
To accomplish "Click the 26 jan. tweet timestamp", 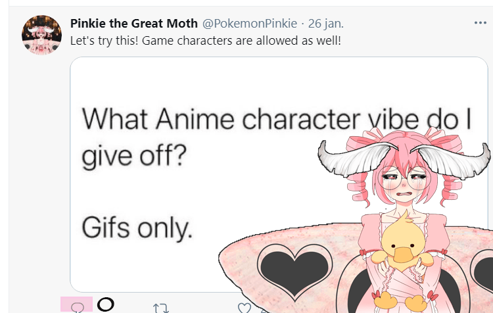I will click(x=326, y=24).
